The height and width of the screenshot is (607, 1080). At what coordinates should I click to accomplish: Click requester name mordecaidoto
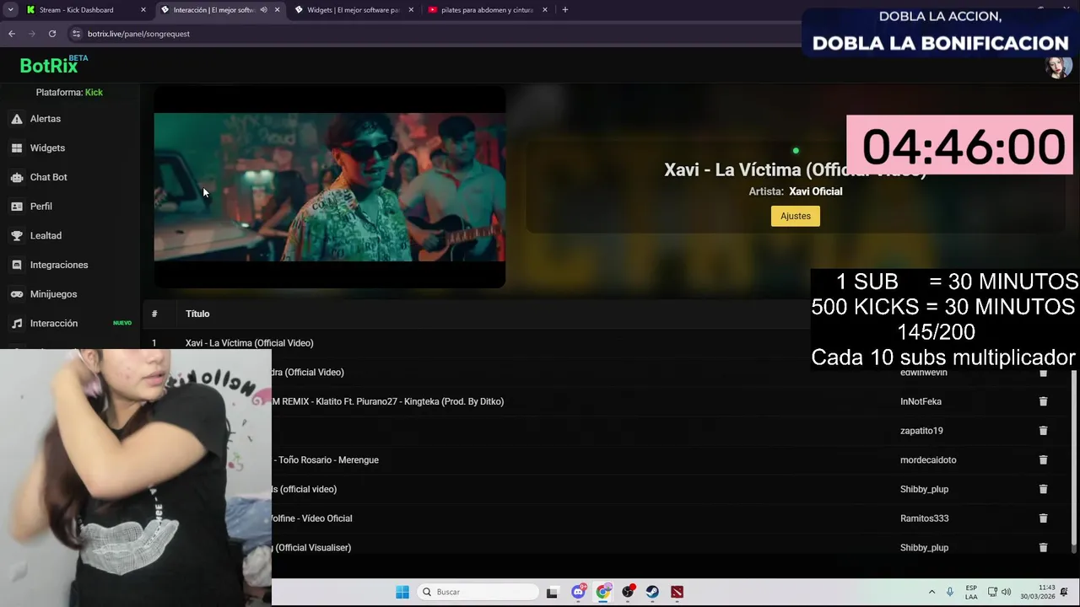pyautogui.click(x=928, y=460)
